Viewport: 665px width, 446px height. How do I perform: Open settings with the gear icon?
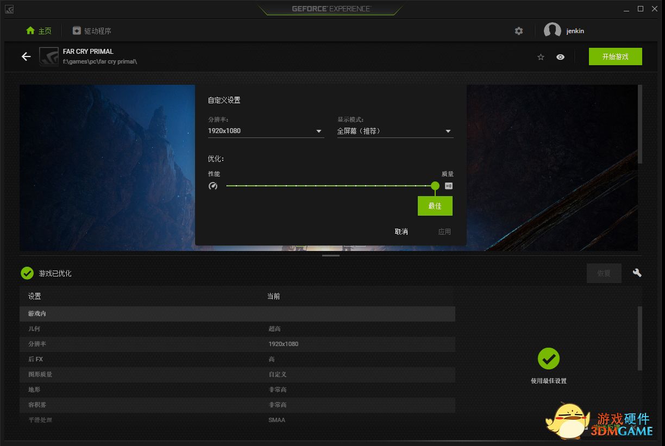(x=519, y=31)
